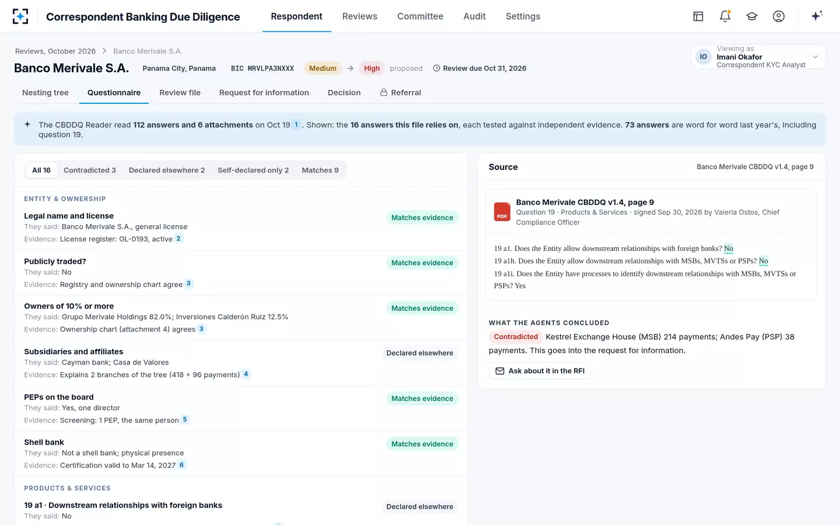Open the Review file tab
The image size is (840, 525).
coord(180,93)
